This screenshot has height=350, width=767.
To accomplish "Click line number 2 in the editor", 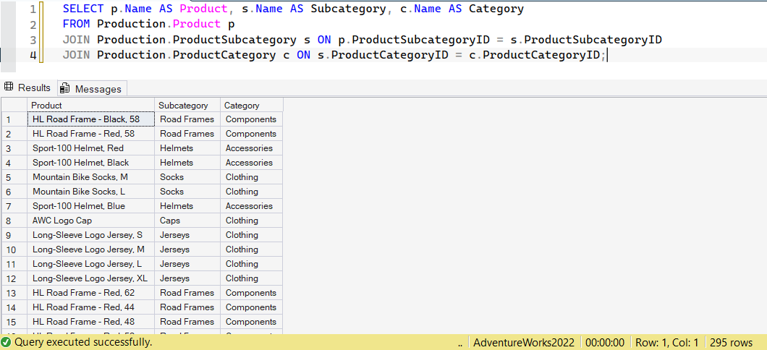I will 33,25.
